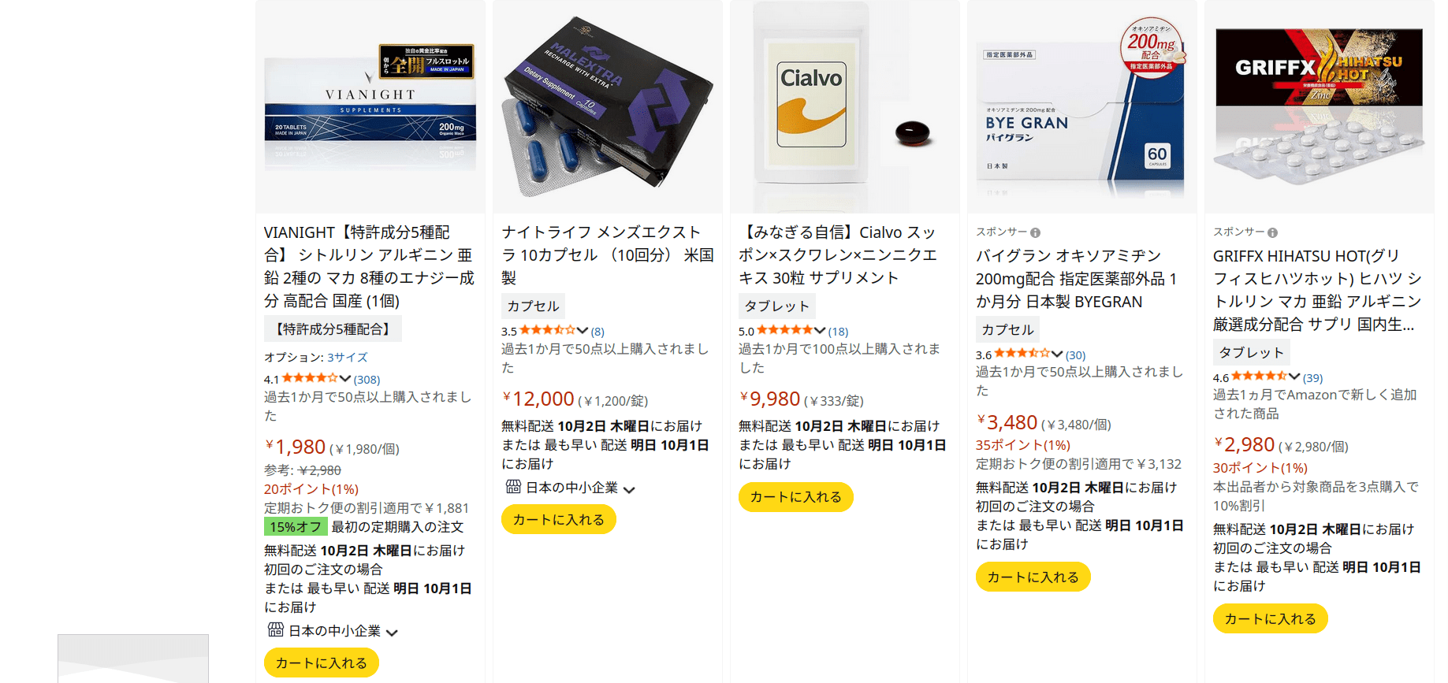This screenshot has width=1448, height=683.
Task: Add BYE GRAN to cart
Action: click(x=1033, y=577)
